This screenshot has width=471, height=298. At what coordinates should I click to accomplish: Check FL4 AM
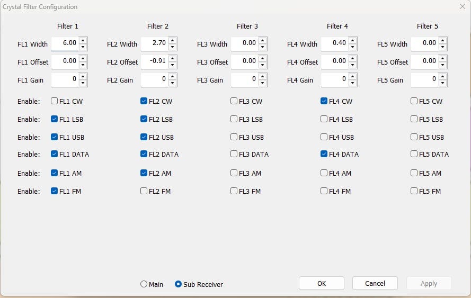(x=324, y=173)
